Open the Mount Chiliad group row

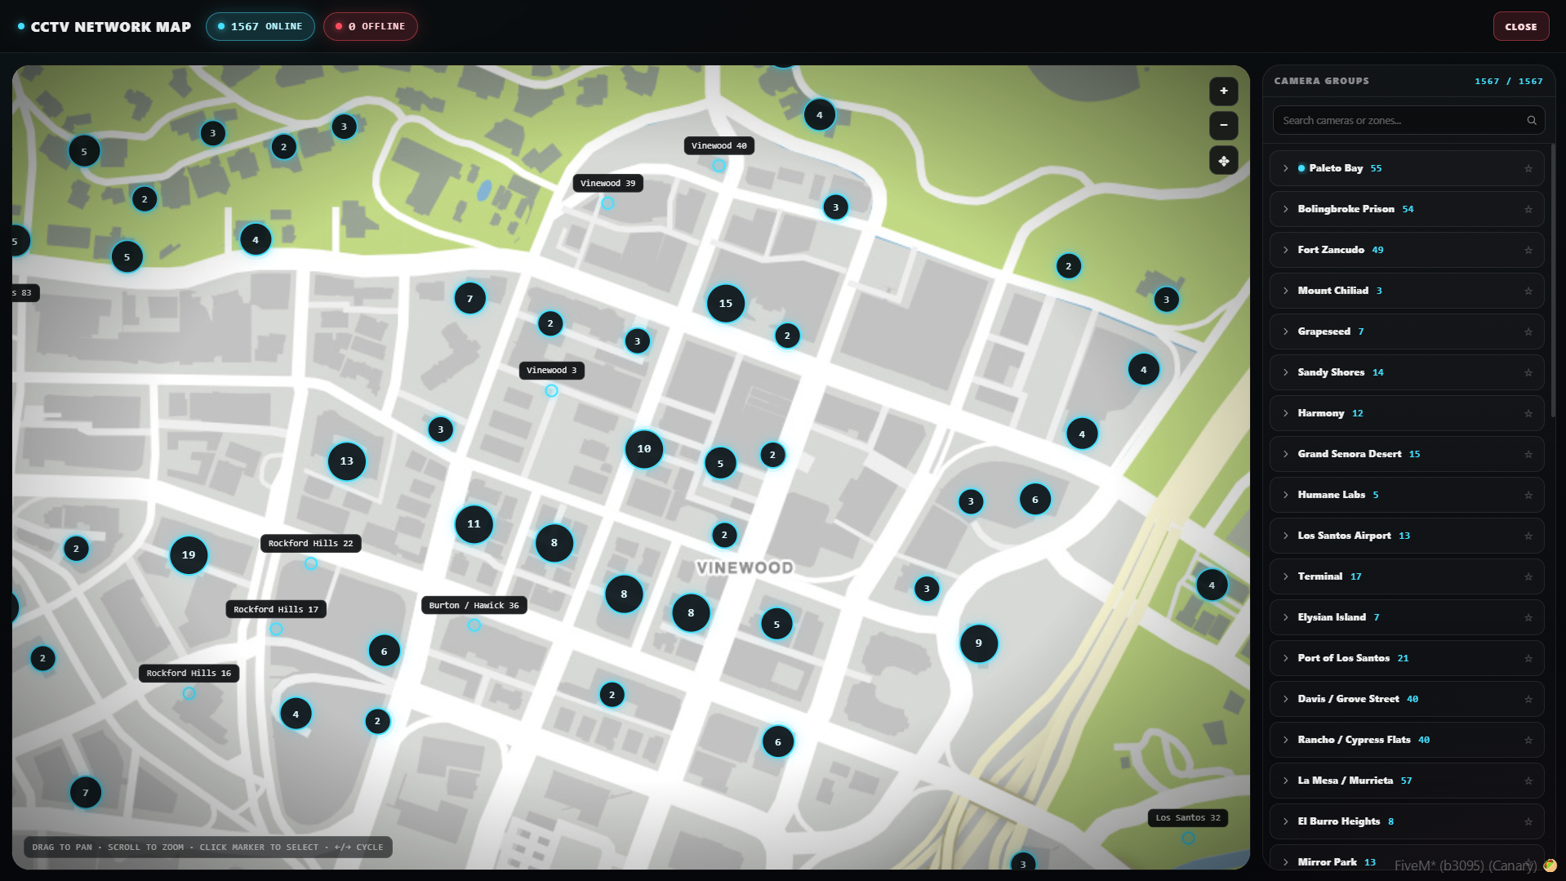pyautogui.click(x=1406, y=291)
